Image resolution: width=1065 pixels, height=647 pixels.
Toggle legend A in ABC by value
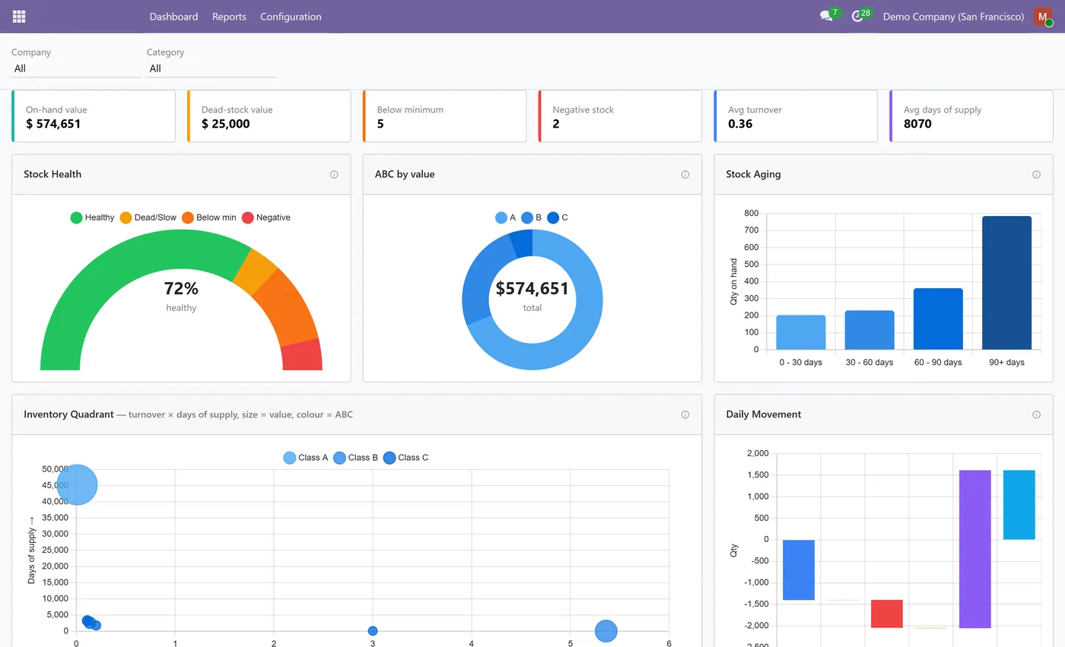point(506,217)
